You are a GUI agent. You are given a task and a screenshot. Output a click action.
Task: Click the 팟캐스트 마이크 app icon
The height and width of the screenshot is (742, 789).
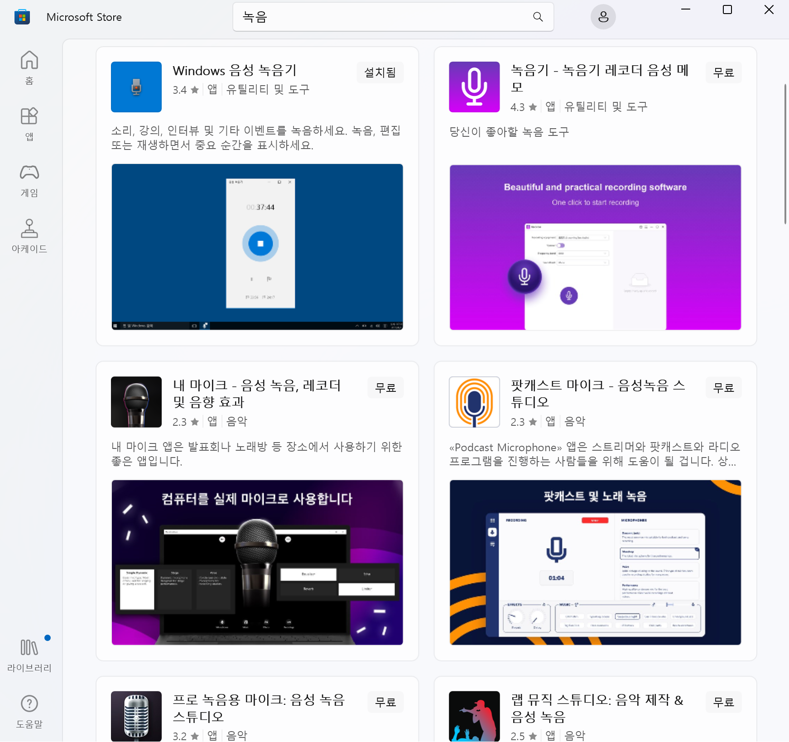474,402
